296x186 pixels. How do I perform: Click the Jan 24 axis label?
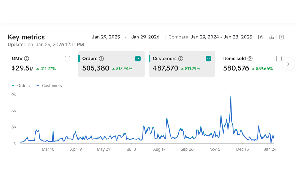(270, 149)
